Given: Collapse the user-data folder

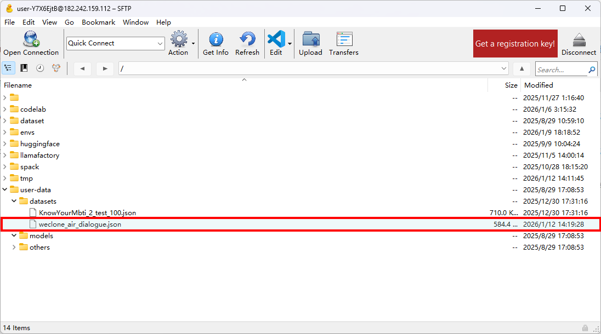Looking at the screenshot, I should click(x=5, y=190).
